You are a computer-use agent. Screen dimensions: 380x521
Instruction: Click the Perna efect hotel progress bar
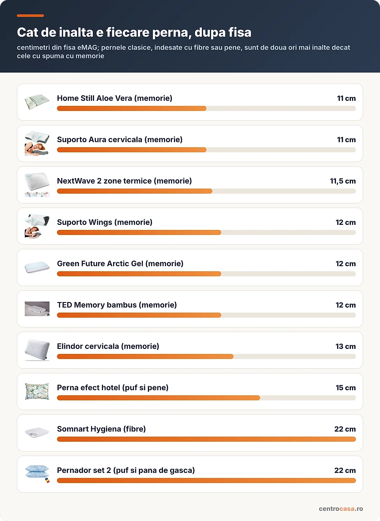click(x=206, y=398)
